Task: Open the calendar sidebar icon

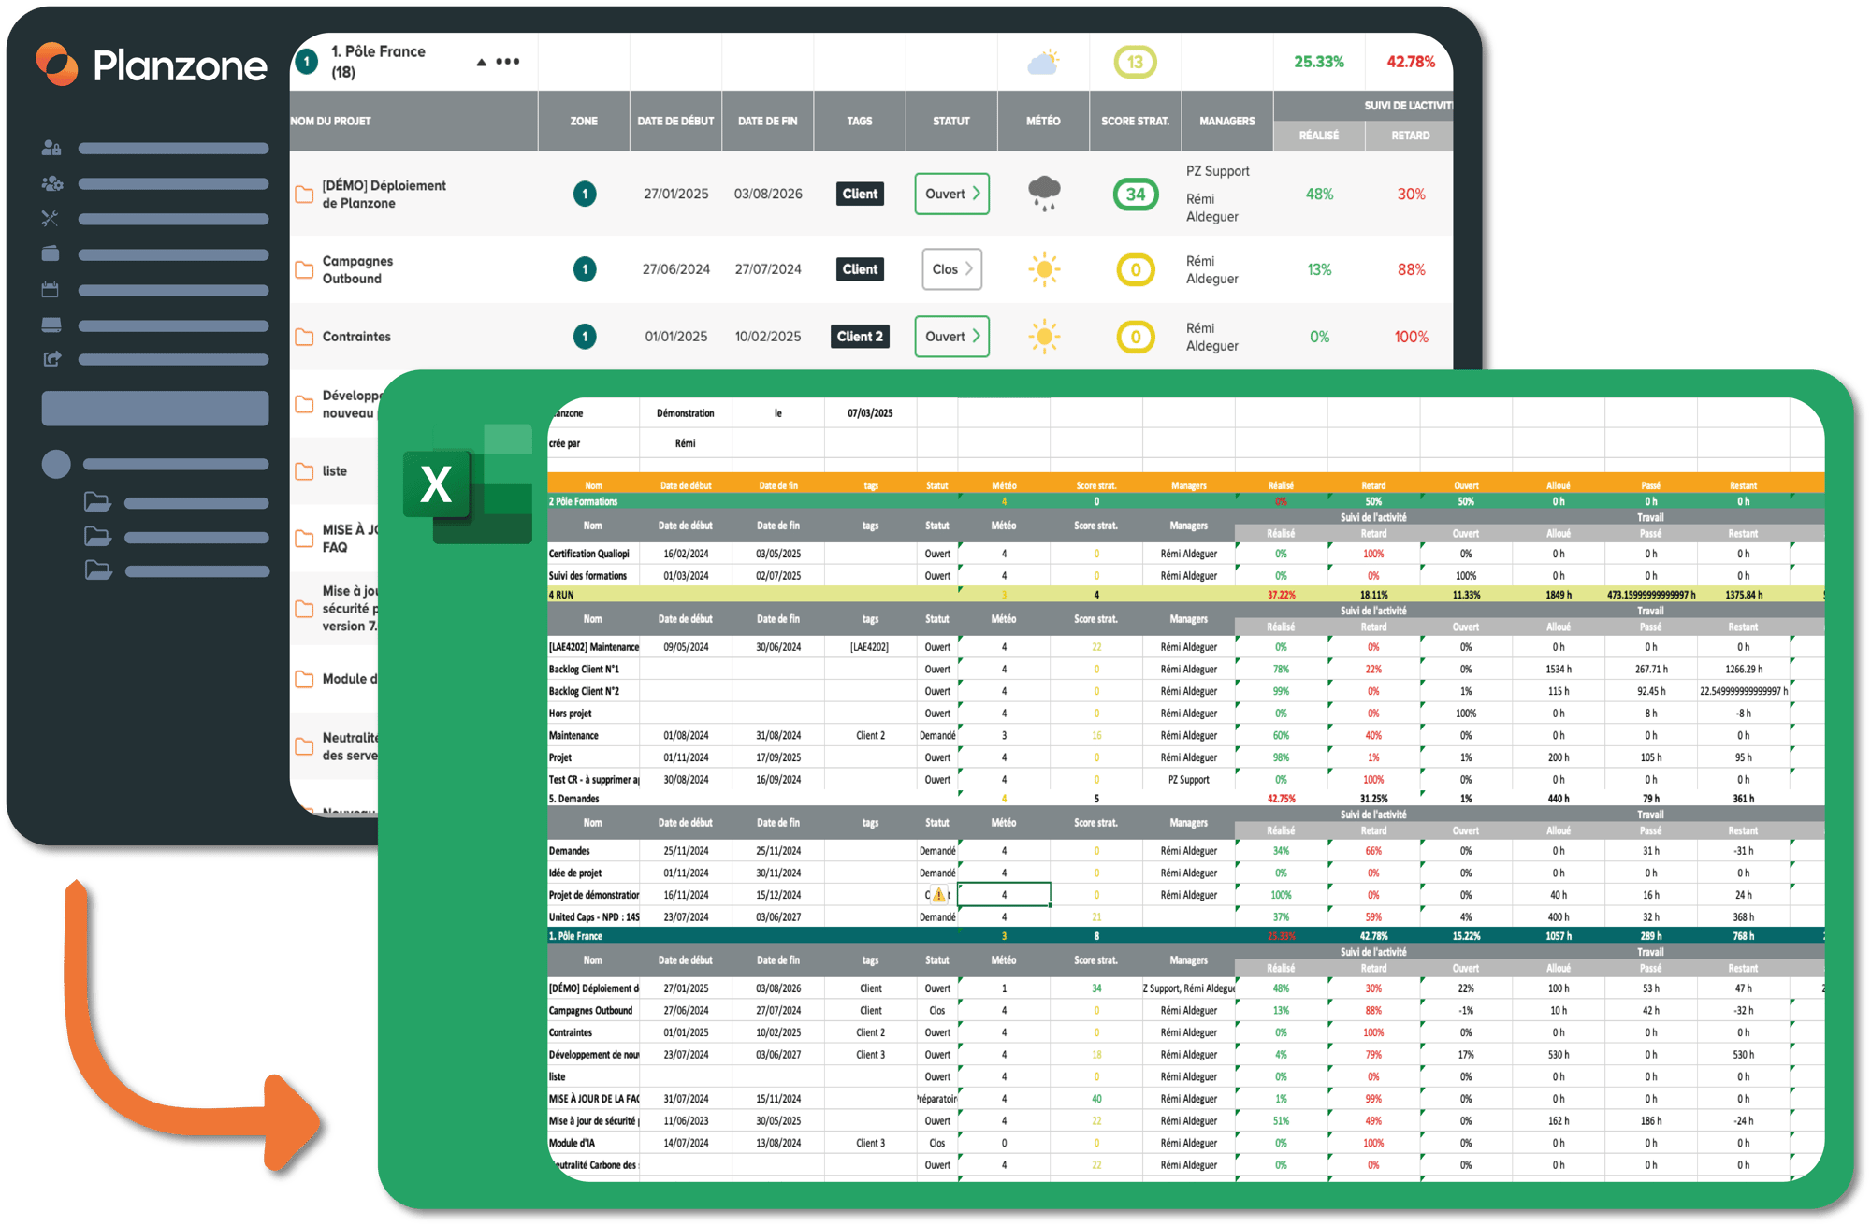Action: 51,290
